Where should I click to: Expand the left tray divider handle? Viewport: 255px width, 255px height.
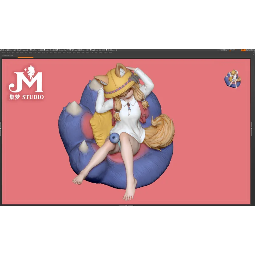coord(1,129)
